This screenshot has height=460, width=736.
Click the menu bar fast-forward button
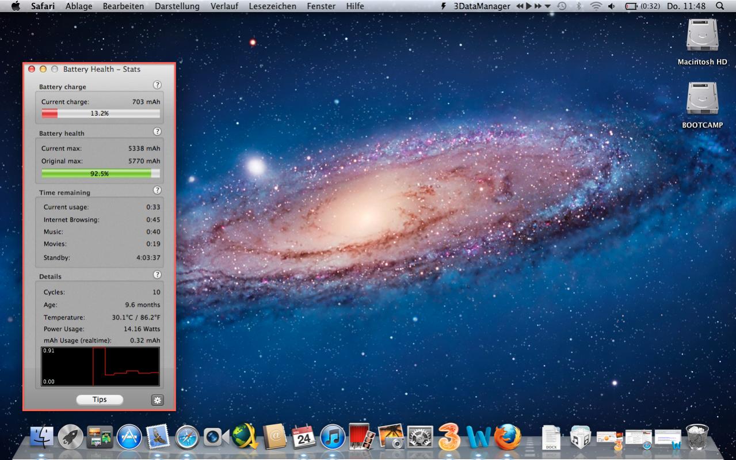click(x=538, y=6)
